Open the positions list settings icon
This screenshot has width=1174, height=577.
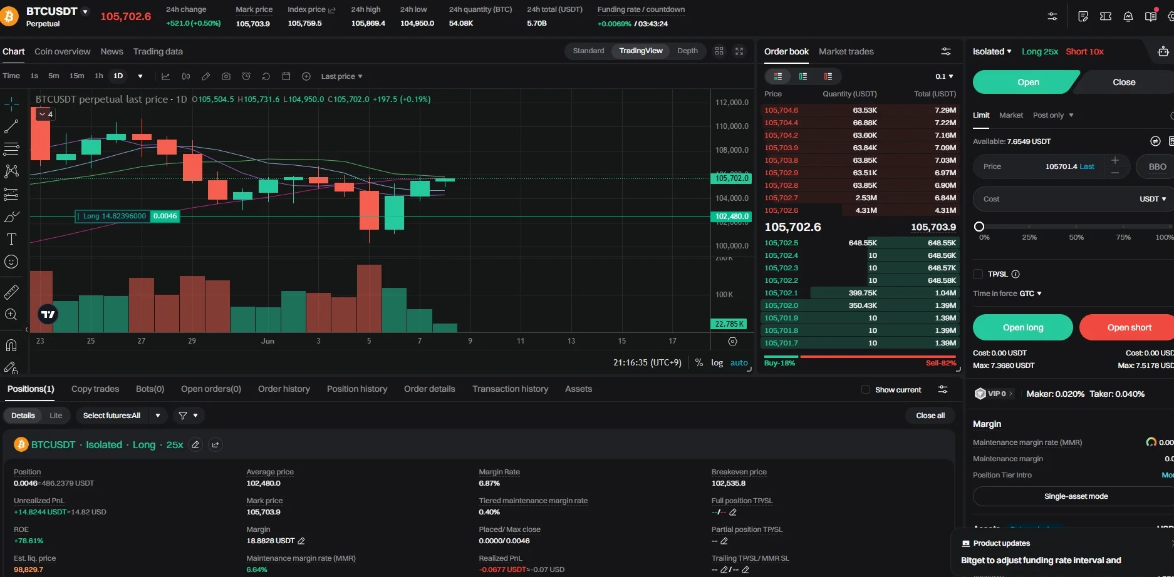pos(943,389)
